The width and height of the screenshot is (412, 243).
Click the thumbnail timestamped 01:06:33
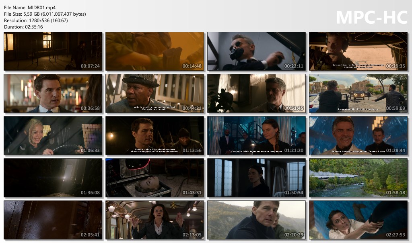tap(53, 136)
